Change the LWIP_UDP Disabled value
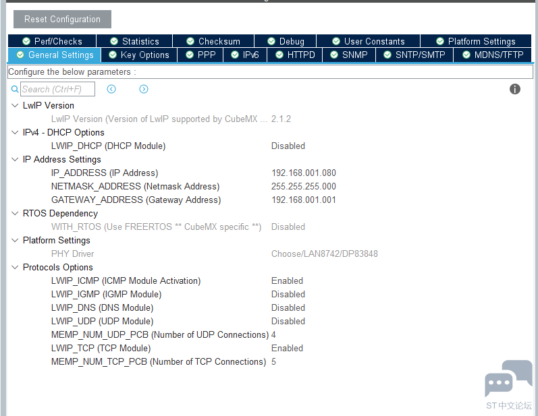The width and height of the screenshot is (538, 416). (x=288, y=321)
